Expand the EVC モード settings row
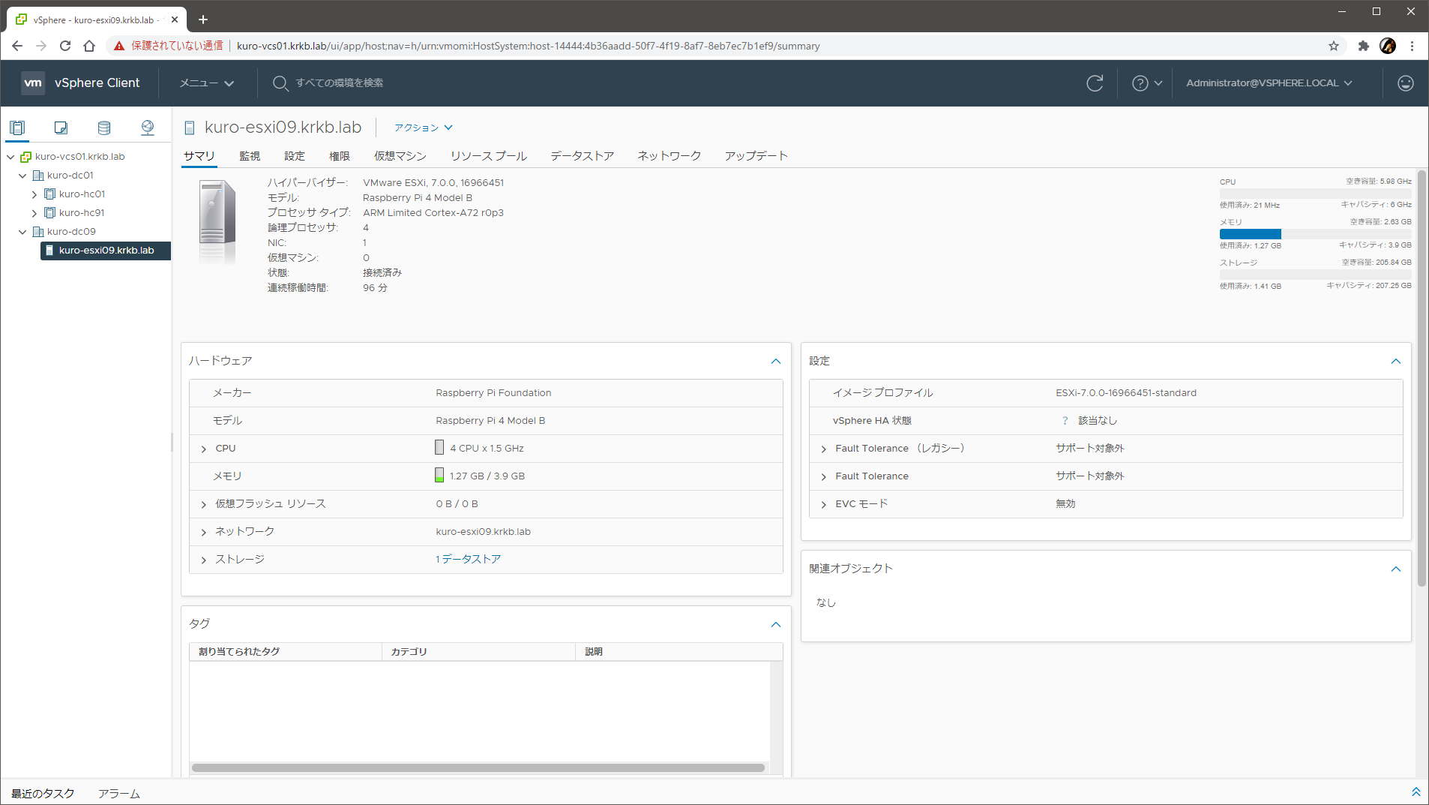This screenshot has width=1429, height=805. coord(824,504)
